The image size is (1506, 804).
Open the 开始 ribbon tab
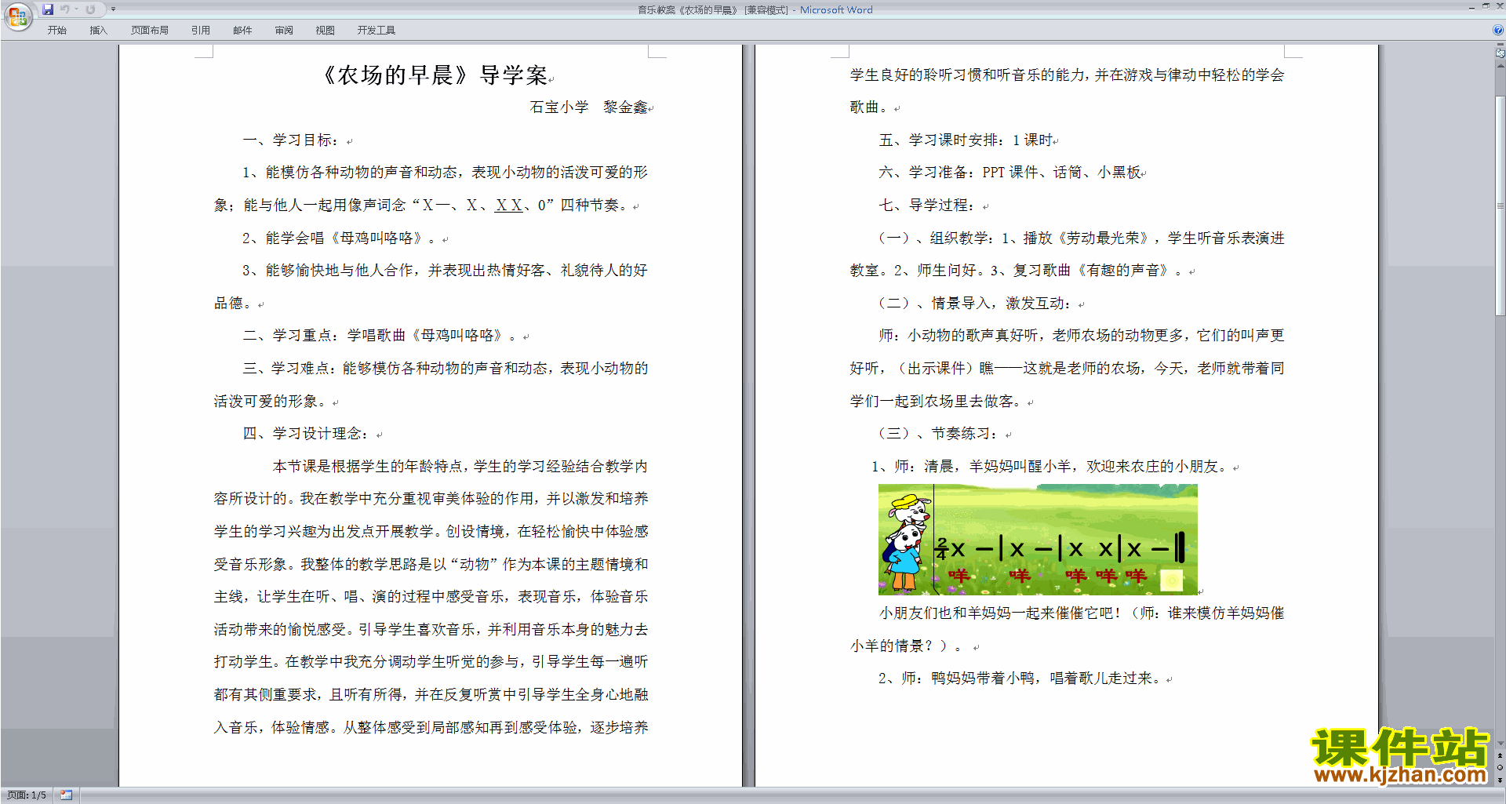(x=56, y=31)
